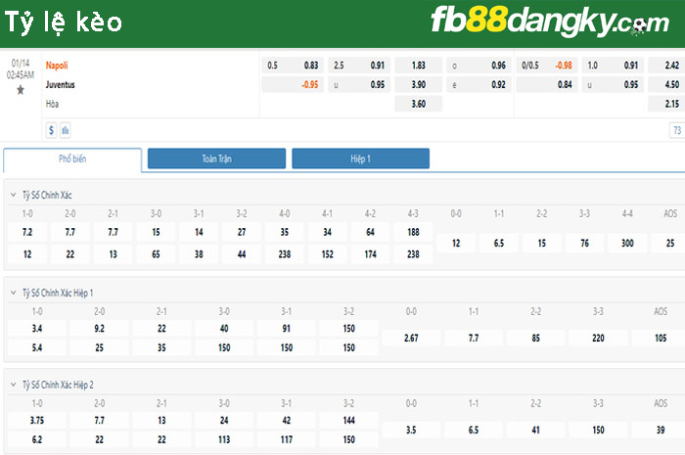Viewport: 685px width, 455px height.
Task: Select first-half draw odds 2.15
Action: (666, 104)
